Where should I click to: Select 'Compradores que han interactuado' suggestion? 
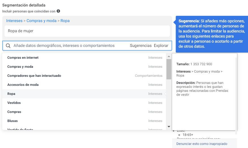click(84, 76)
